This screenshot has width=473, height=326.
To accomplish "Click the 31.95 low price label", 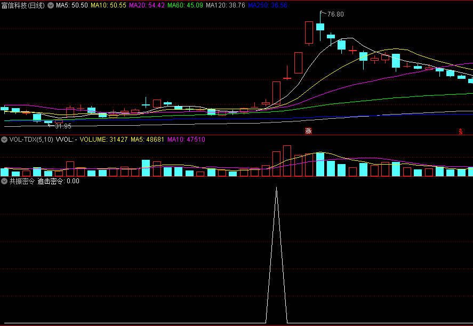I will pyautogui.click(x=63, y=126).
